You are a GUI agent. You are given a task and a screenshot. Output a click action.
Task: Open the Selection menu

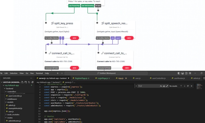(14, 73)
